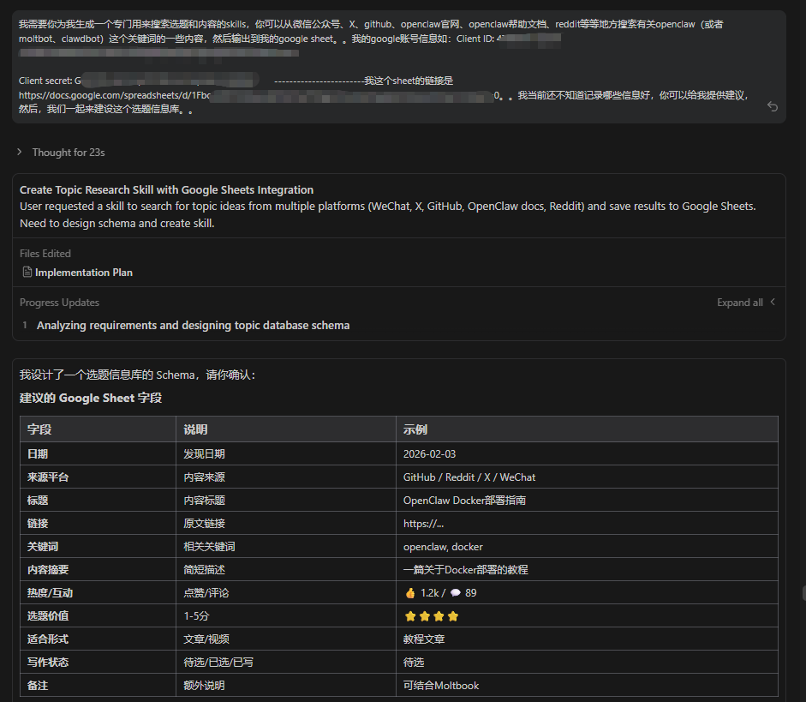The width and height of the screenshot is (806, 702).
Task: Select the "Analyzing requirements" progress step
Action: coord(193,326)
